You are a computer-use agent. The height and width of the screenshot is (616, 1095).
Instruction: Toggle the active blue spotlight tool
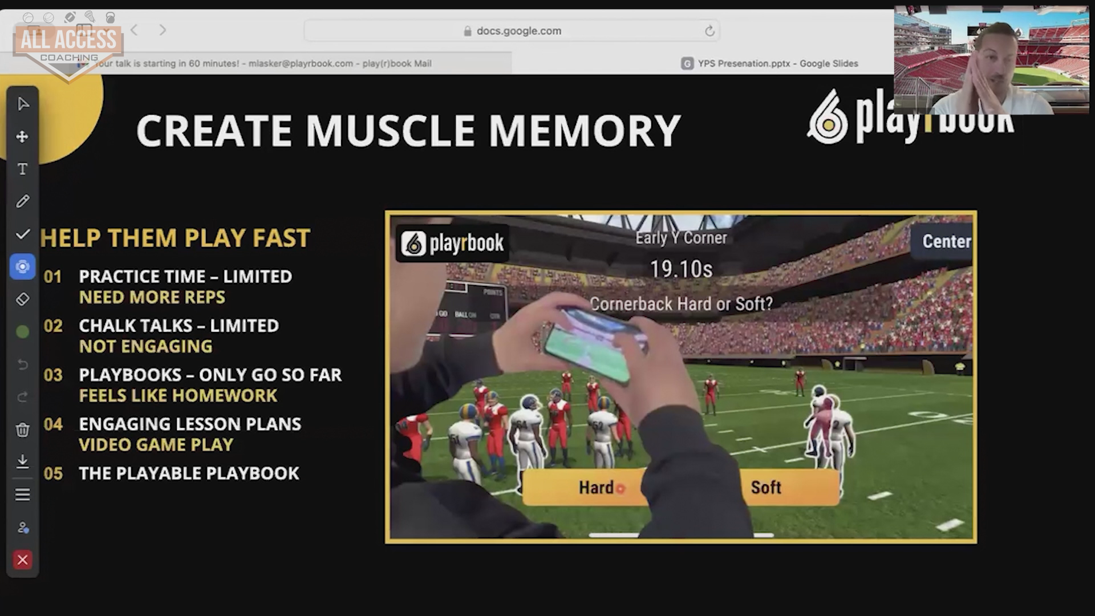pos(23,266)
